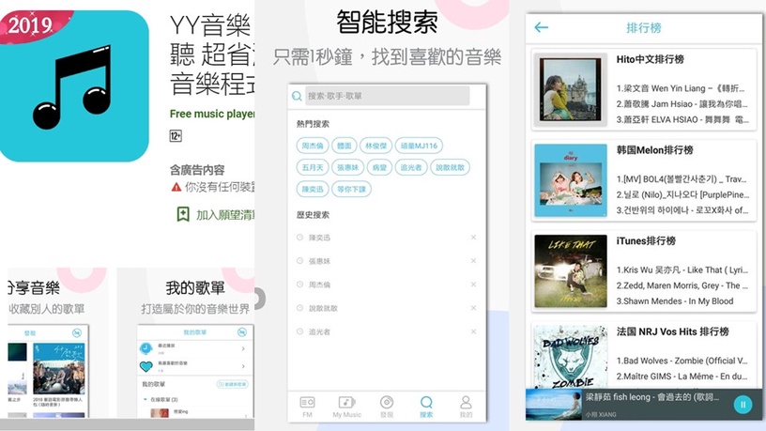Viewport: 766px width, 431px height.
Task: Expand the clock-icon row chevron in 我的歌單
Action: click(243, 348)
